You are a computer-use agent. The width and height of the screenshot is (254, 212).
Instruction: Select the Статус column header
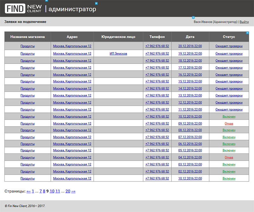[x=229, y=37]
